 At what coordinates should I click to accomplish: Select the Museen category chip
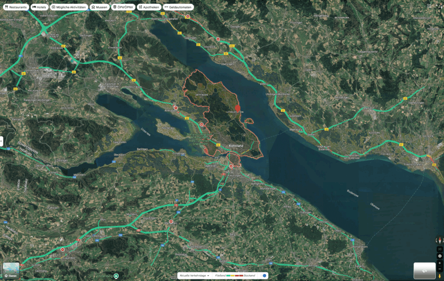point(99,7)
